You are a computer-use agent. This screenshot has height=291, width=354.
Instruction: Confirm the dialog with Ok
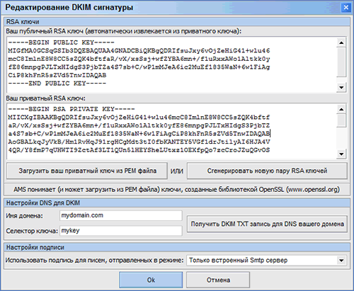coord(151,280)
